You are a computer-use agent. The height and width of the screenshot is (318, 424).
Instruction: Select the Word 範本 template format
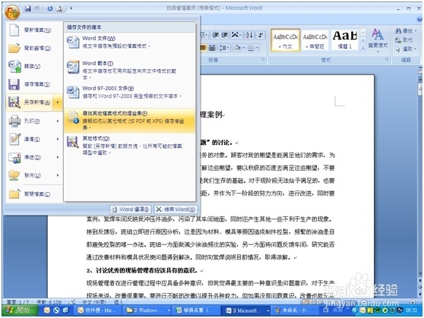[x=129, y=70]
